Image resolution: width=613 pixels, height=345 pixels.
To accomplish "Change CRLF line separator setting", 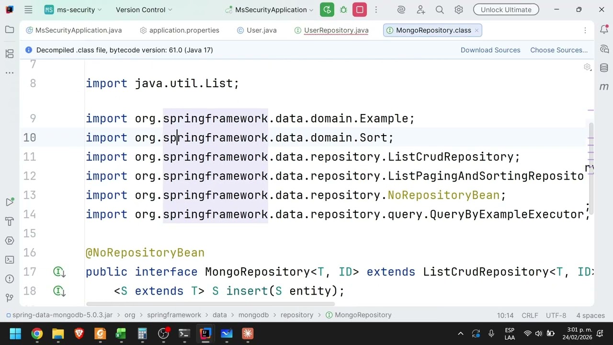I will pos(530,315).
